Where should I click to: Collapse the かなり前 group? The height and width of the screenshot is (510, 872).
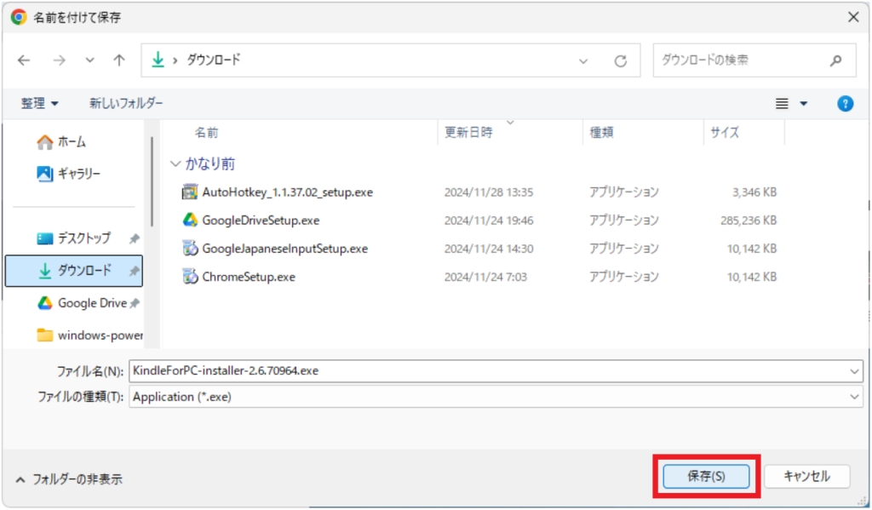[175, 163]
